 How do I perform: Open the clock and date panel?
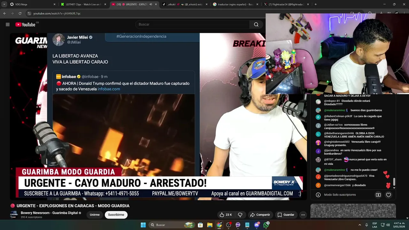pyautogui.click(x=399, y=225)
